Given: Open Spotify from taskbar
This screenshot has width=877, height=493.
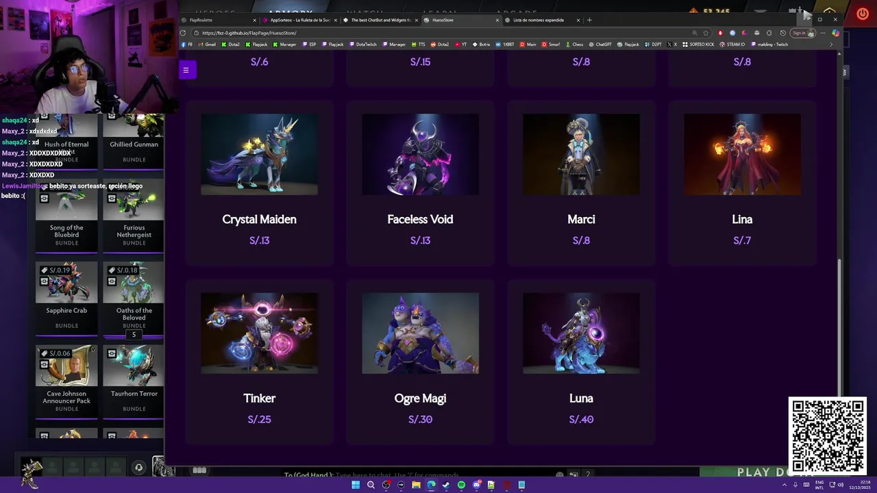Looking at the screenshot, I should 461,485.
